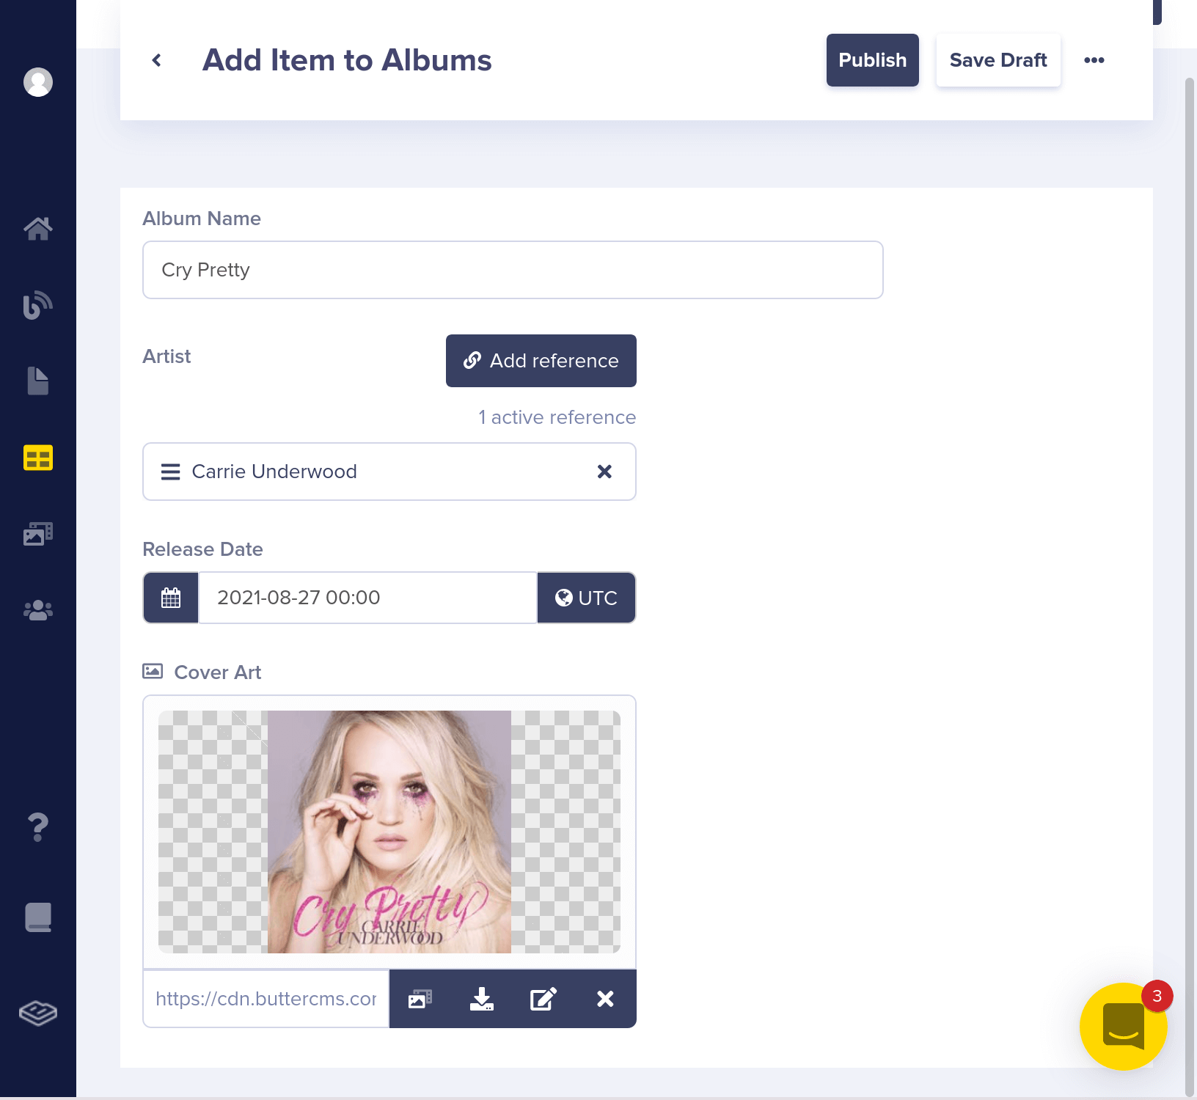Edit the cover art image
The image size is (1197, 1100).
pos(543,999)
